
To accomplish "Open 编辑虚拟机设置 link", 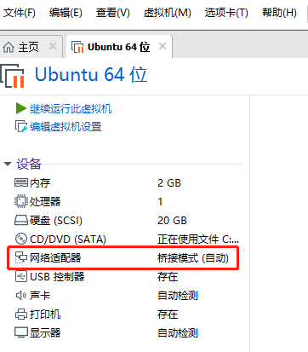I will point(66,127).
